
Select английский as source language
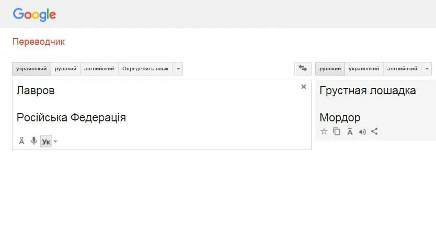click(x=99, y=69)
